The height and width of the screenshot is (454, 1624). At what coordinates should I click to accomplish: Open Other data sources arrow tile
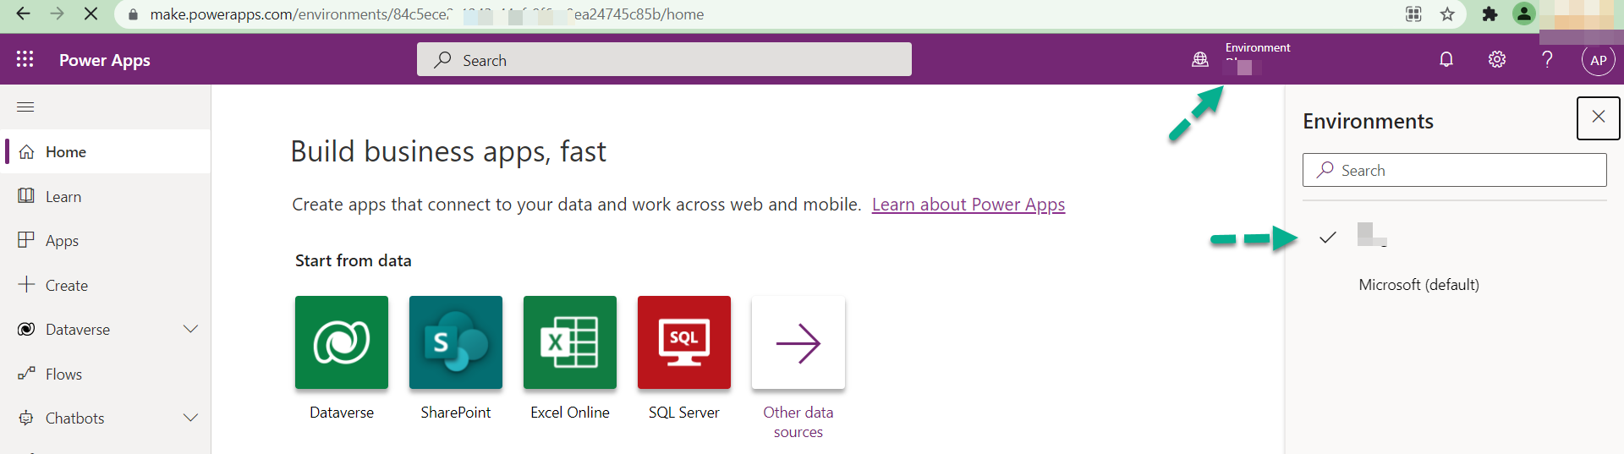(798, 342)
